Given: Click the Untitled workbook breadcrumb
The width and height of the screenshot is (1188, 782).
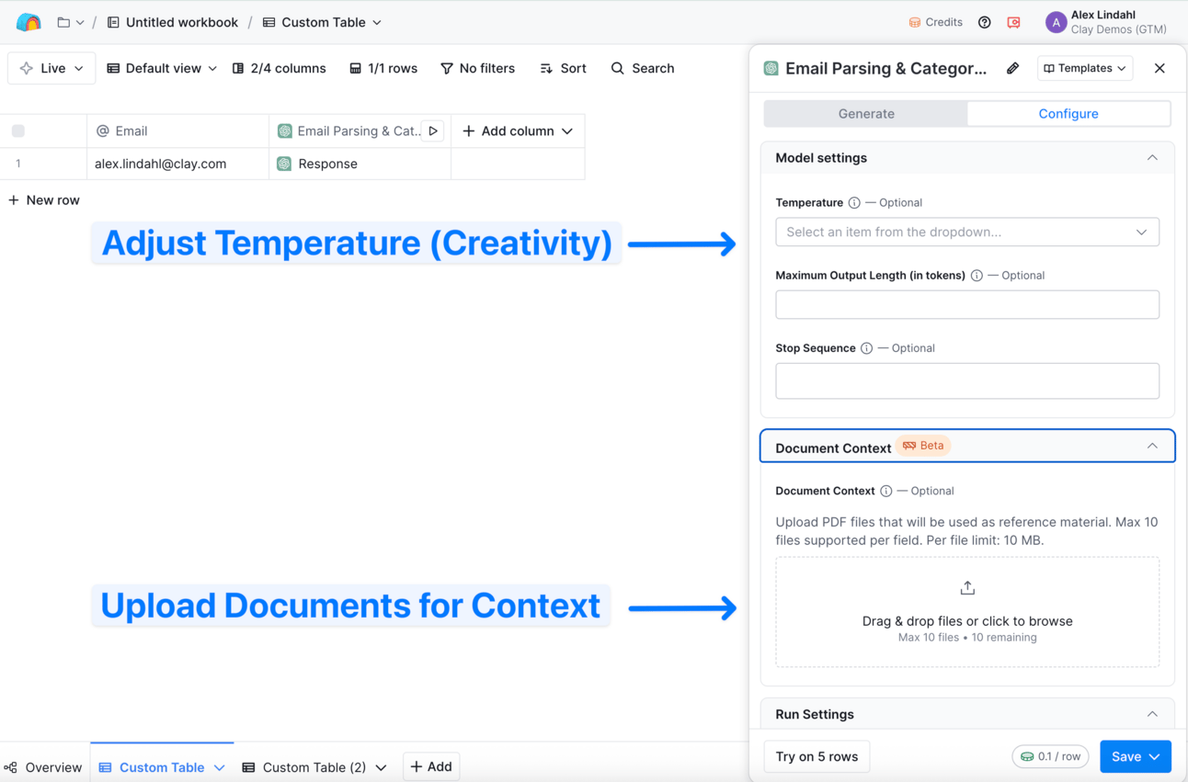Looking at the screenshot, I should [x=173, y=22].
